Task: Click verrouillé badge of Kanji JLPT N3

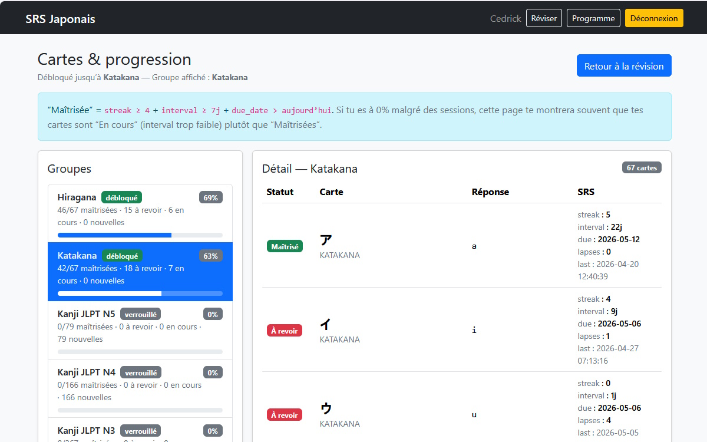Action: tap(140, 431)
